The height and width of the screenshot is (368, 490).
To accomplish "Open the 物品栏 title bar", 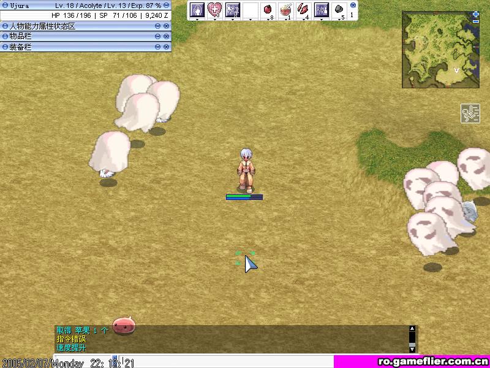I will 86,36.
